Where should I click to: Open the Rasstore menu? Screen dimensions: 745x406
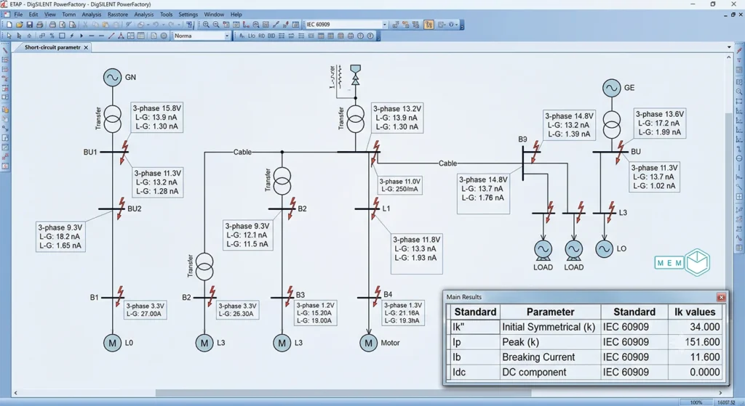tap(117, 15)
